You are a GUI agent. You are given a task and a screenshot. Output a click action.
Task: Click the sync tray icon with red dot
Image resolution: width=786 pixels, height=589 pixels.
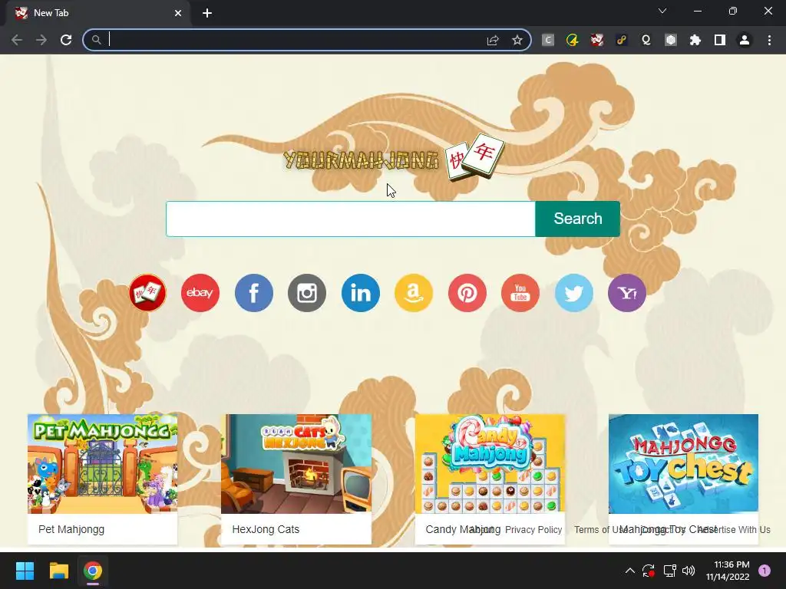649,571
